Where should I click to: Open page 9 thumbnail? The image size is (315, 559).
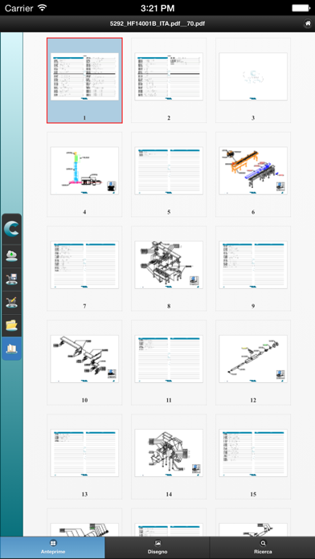pyautogui.click(x=253, y=268)
